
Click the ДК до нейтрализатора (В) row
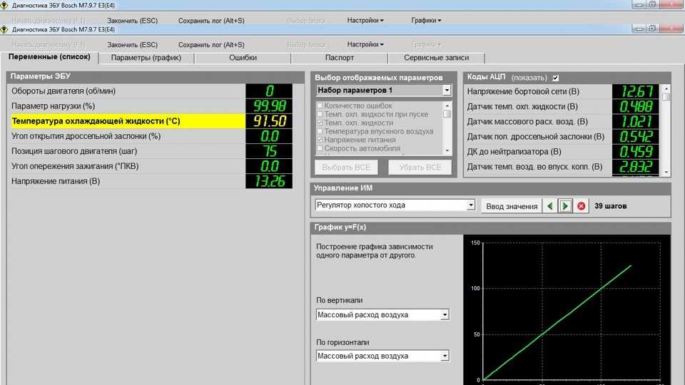(563, 152)
